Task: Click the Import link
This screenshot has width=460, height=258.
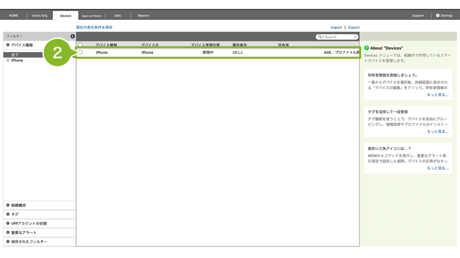Action: click(336, 27)
